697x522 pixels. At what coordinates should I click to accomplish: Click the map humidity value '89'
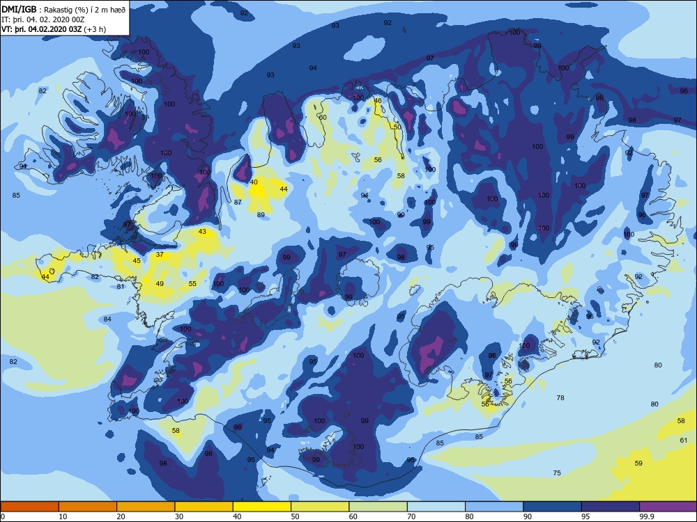pyautogui.click(x=261, y=214)
